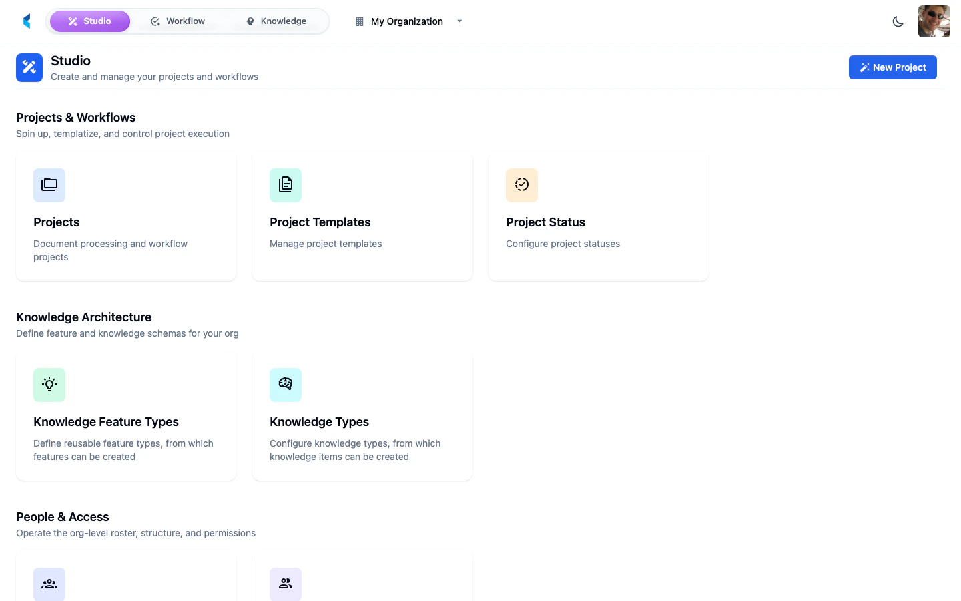Open the Project Templates card
The height and width of the screenshot is (601, 961).
362,216
